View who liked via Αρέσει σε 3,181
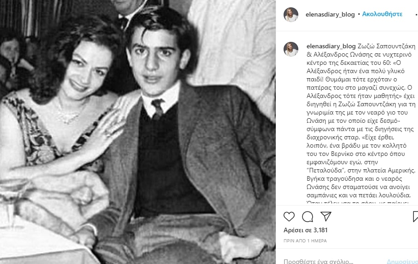 pos(306,230)
